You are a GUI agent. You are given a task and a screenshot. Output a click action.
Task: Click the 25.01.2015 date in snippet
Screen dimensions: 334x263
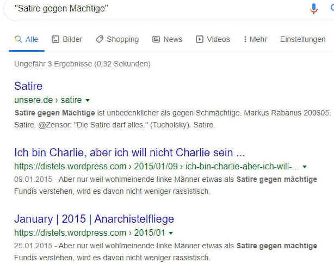[33, 246]
